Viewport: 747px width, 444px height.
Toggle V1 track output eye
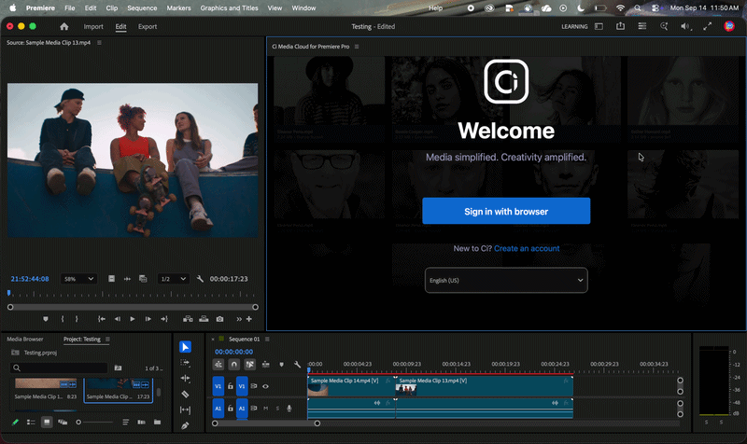coord(266,386)
